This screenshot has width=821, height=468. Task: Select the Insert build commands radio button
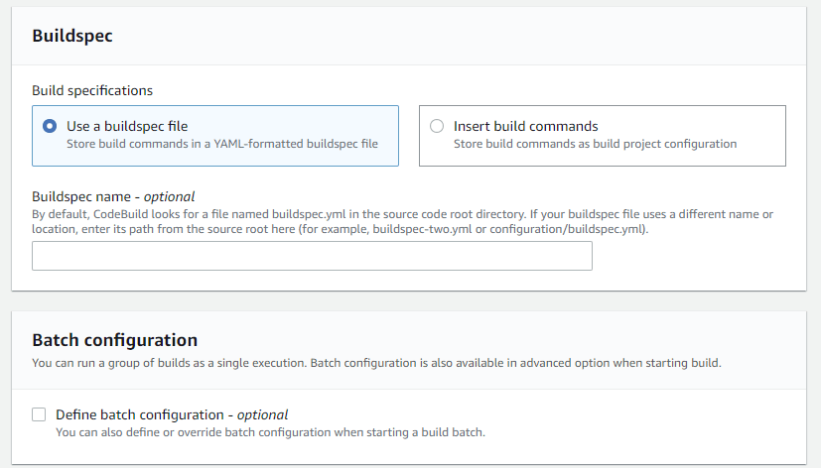(x=437, y=126)
